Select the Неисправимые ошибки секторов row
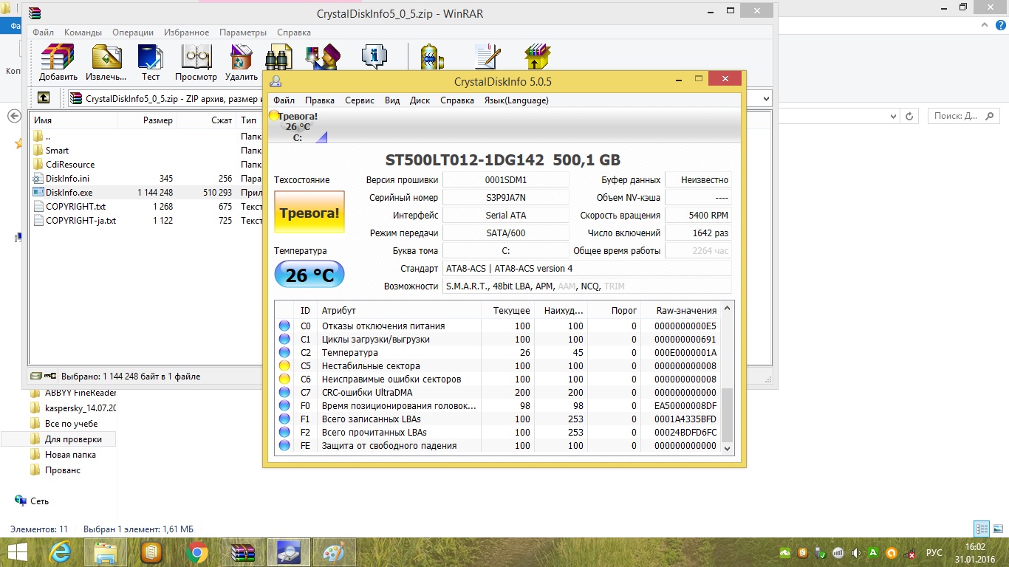1009x567 pixels. 498,379
